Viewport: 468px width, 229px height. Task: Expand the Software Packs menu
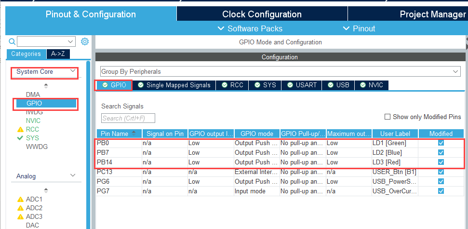250,28
